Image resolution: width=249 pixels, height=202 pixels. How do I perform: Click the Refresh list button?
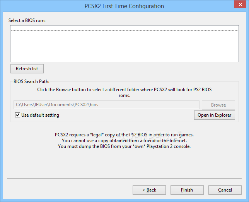click(27, 69)
